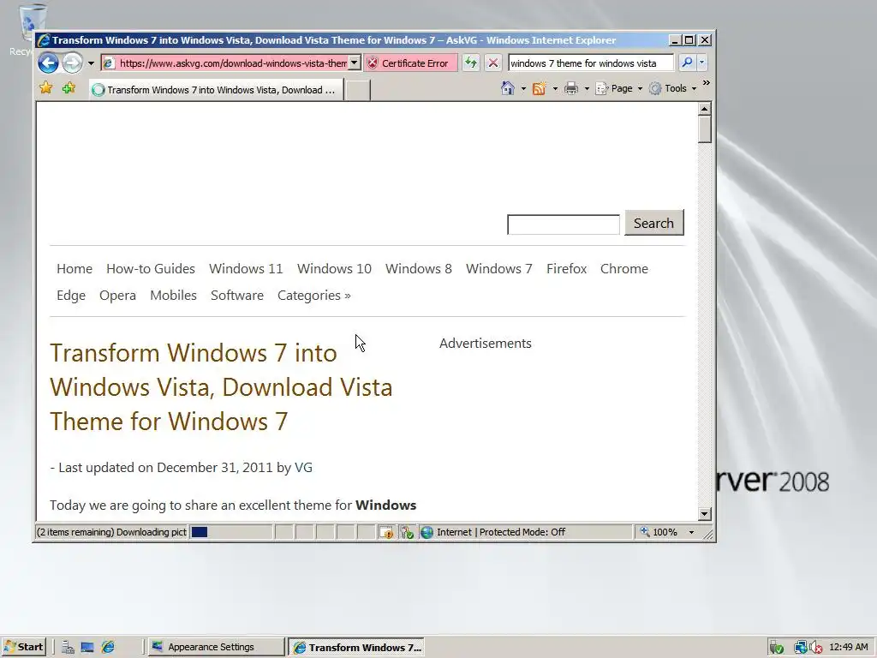Click the muted volume tray icon
877x658 pixels.
point(815,648)
